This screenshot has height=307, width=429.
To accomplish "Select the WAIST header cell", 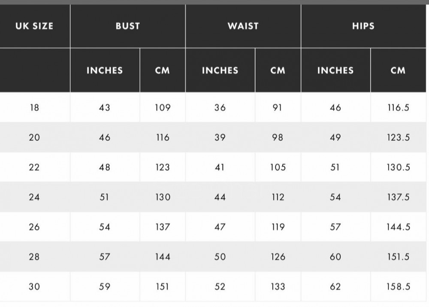I will 243,26.
